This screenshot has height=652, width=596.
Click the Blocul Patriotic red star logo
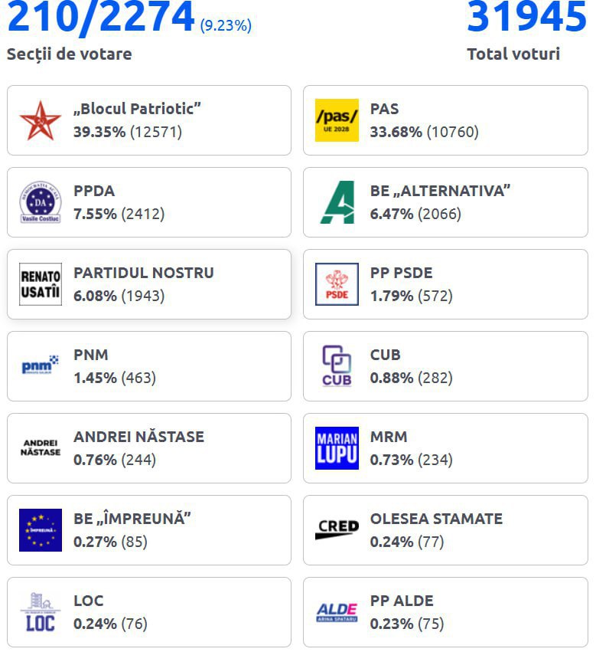[40, 120]
